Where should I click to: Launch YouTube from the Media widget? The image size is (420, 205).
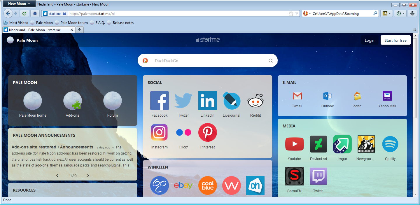[x=294, y=144]
